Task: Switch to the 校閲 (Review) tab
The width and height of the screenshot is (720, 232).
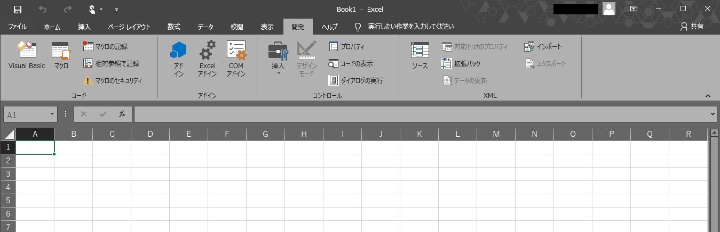Action: pos(237,27)
